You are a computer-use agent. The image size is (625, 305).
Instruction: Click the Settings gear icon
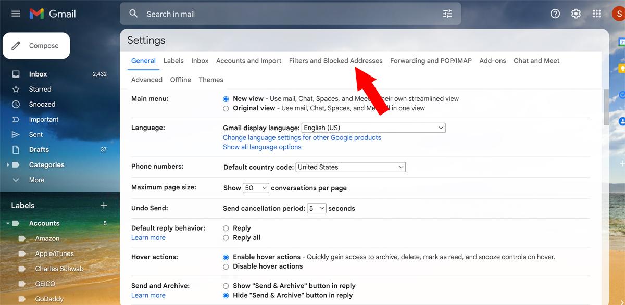pos(576,14)
